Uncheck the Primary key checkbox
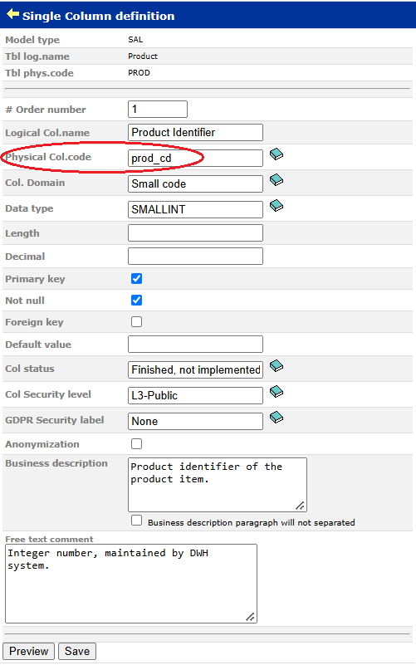The width and height of the screenshot is (416, 665). [136, 279]
